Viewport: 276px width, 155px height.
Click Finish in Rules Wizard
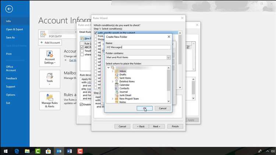click(175, 126)
